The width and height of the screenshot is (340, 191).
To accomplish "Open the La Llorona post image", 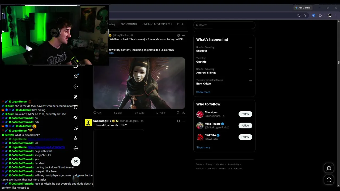I will pos(139,83).
